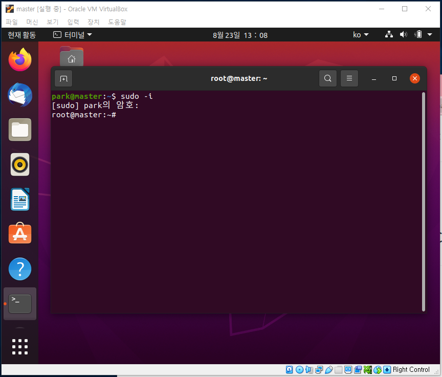This screenshot has width=442, height=377.
Task: Click the CPU execution status icon
Action: tap(368, 370)
